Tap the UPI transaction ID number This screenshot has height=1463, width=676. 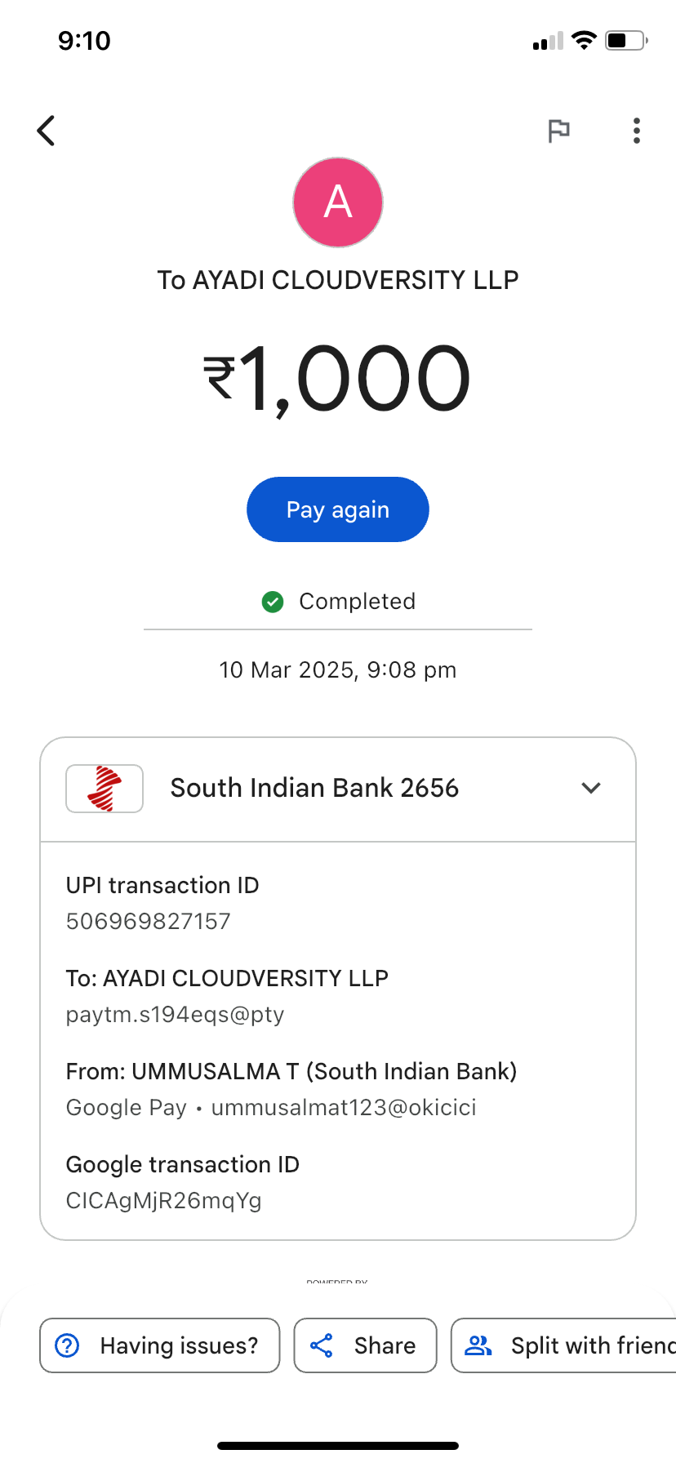(149, 922)
